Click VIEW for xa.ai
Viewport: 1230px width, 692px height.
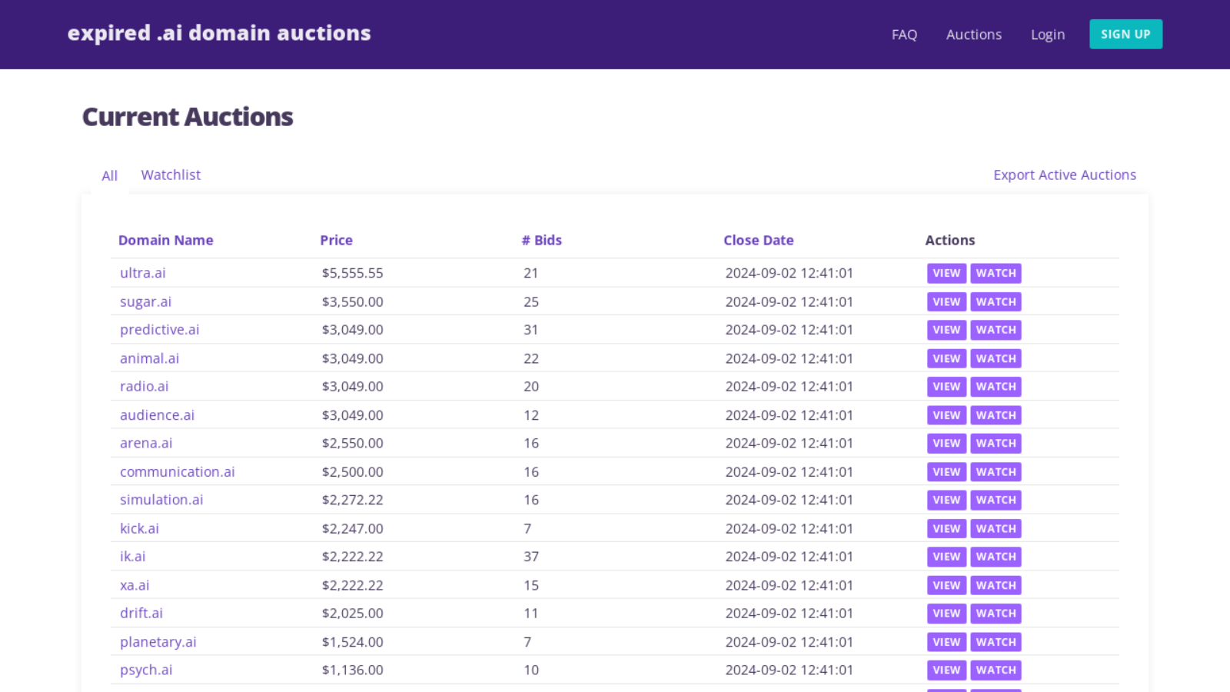(946, 585)
